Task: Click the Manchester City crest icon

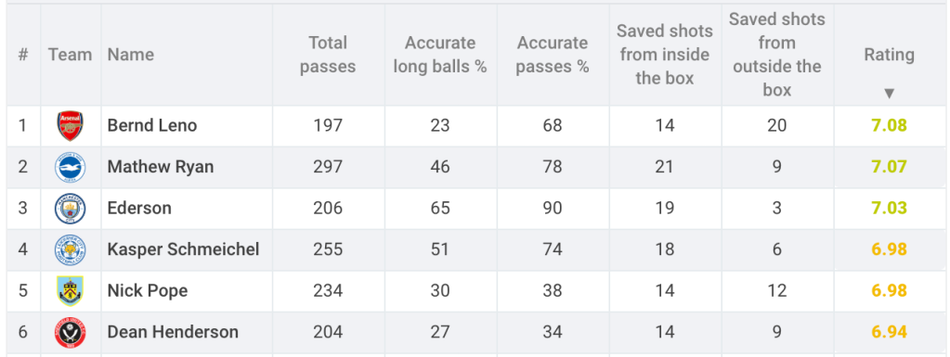Action: coord(71,208)
